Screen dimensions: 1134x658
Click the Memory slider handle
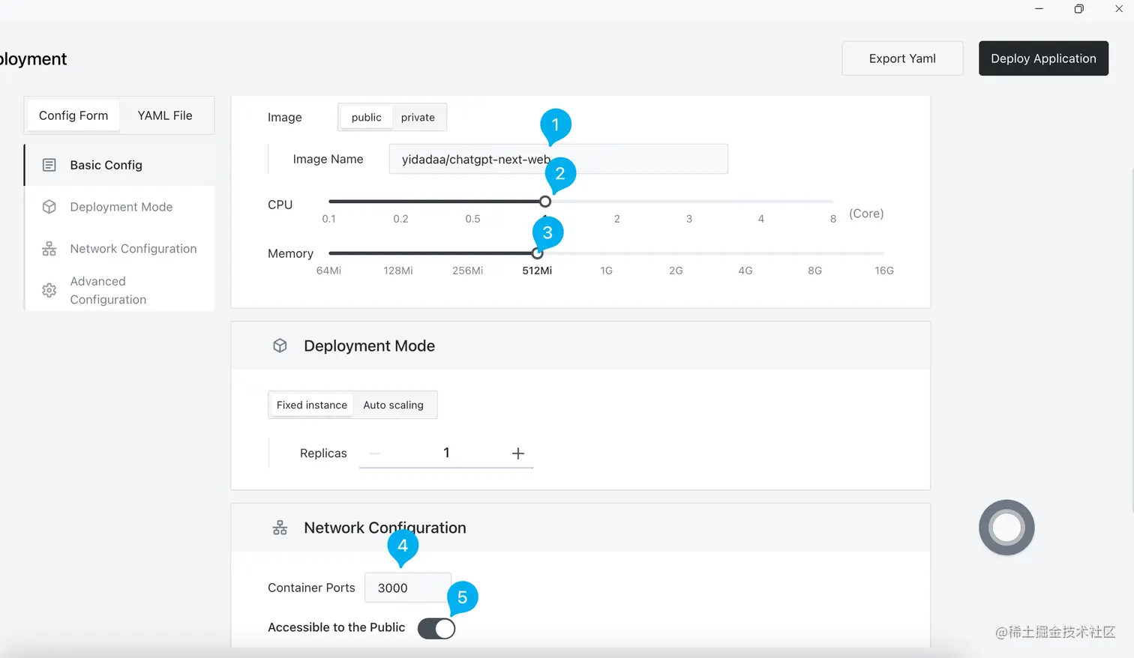[x=537, y=253]
